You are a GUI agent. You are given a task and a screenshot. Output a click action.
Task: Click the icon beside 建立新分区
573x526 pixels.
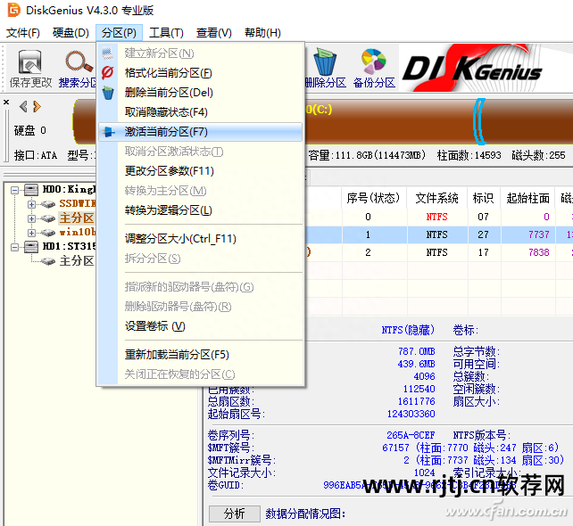tap(108, 53)
